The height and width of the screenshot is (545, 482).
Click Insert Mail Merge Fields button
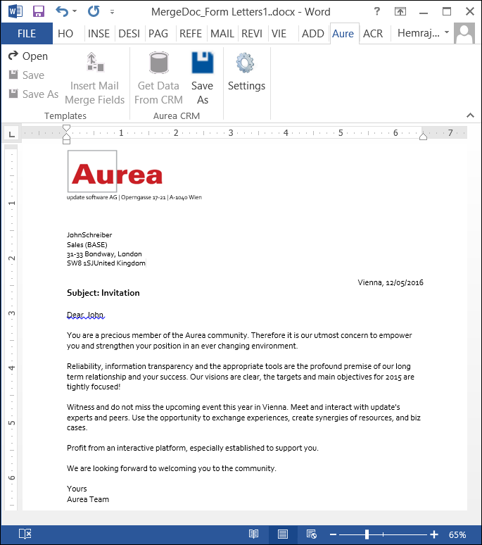point(94,79)
